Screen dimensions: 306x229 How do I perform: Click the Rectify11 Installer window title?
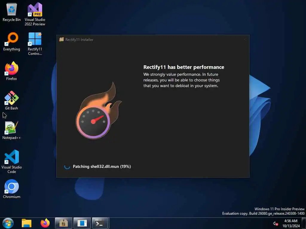coord(79,40)
